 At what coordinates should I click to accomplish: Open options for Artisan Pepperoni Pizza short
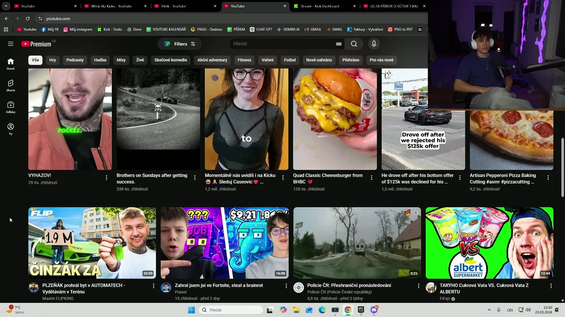pyautogui.click(x=548, y=177)
